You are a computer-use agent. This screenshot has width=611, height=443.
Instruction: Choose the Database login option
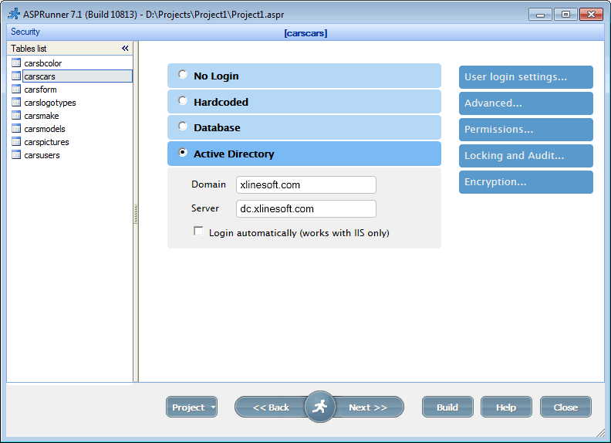(x=182, y=126)
